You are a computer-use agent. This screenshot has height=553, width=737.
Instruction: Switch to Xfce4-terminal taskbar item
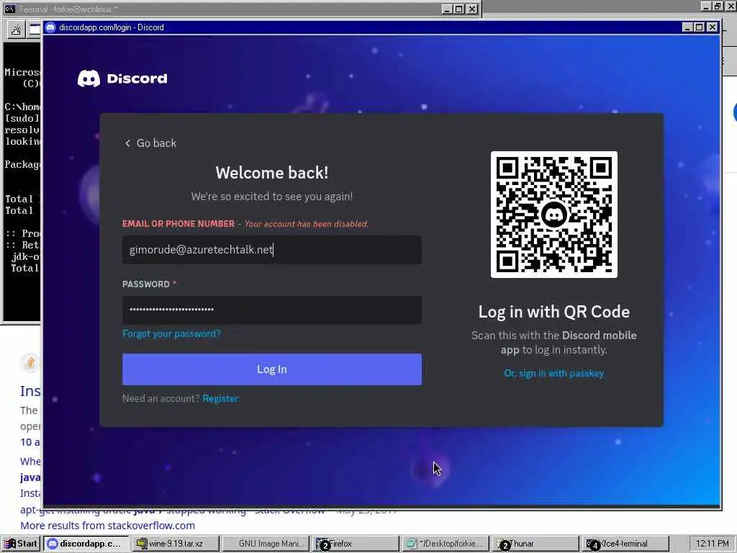[x=625, y=544]
